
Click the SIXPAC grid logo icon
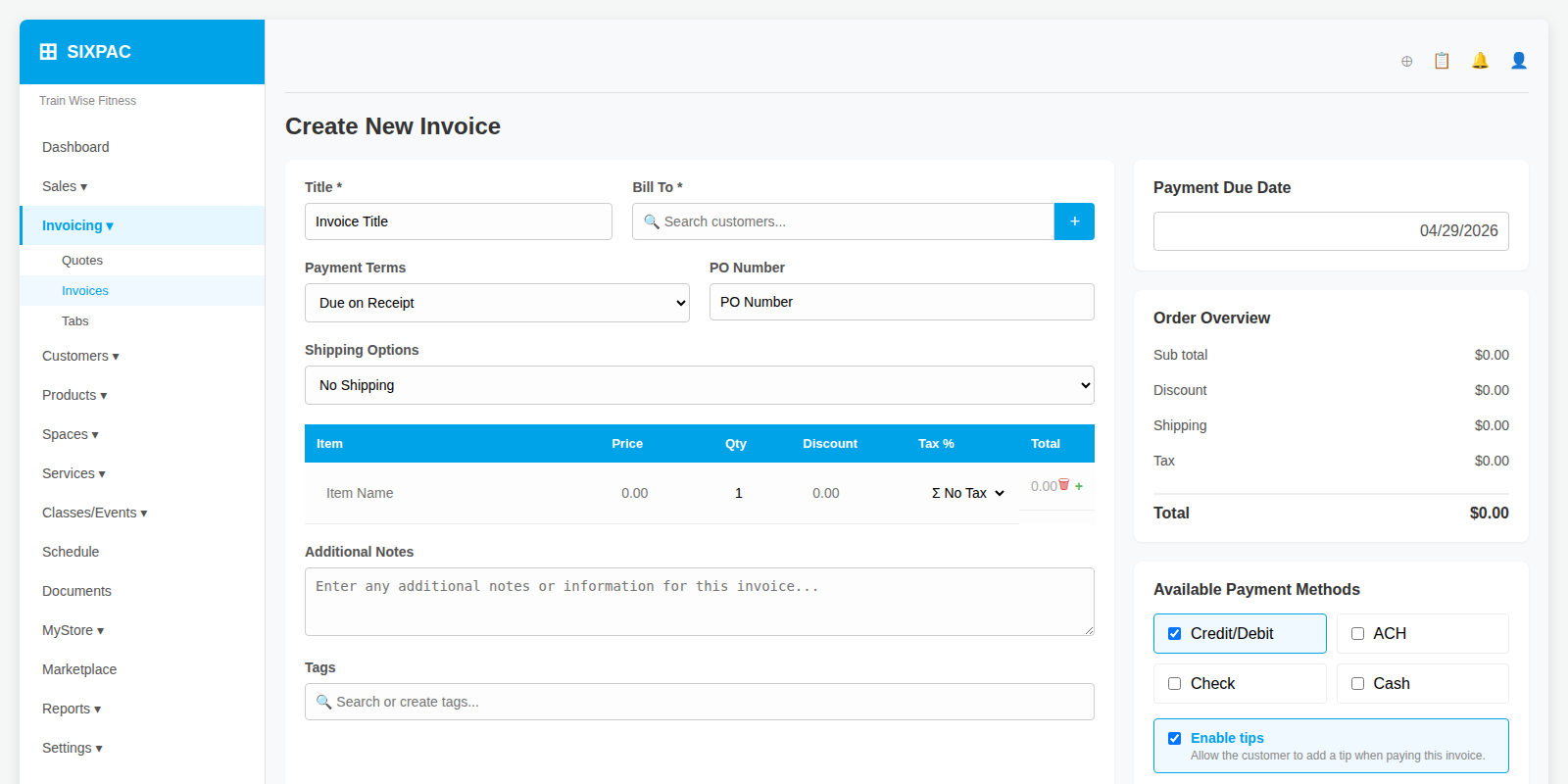[x=48, y=52]
